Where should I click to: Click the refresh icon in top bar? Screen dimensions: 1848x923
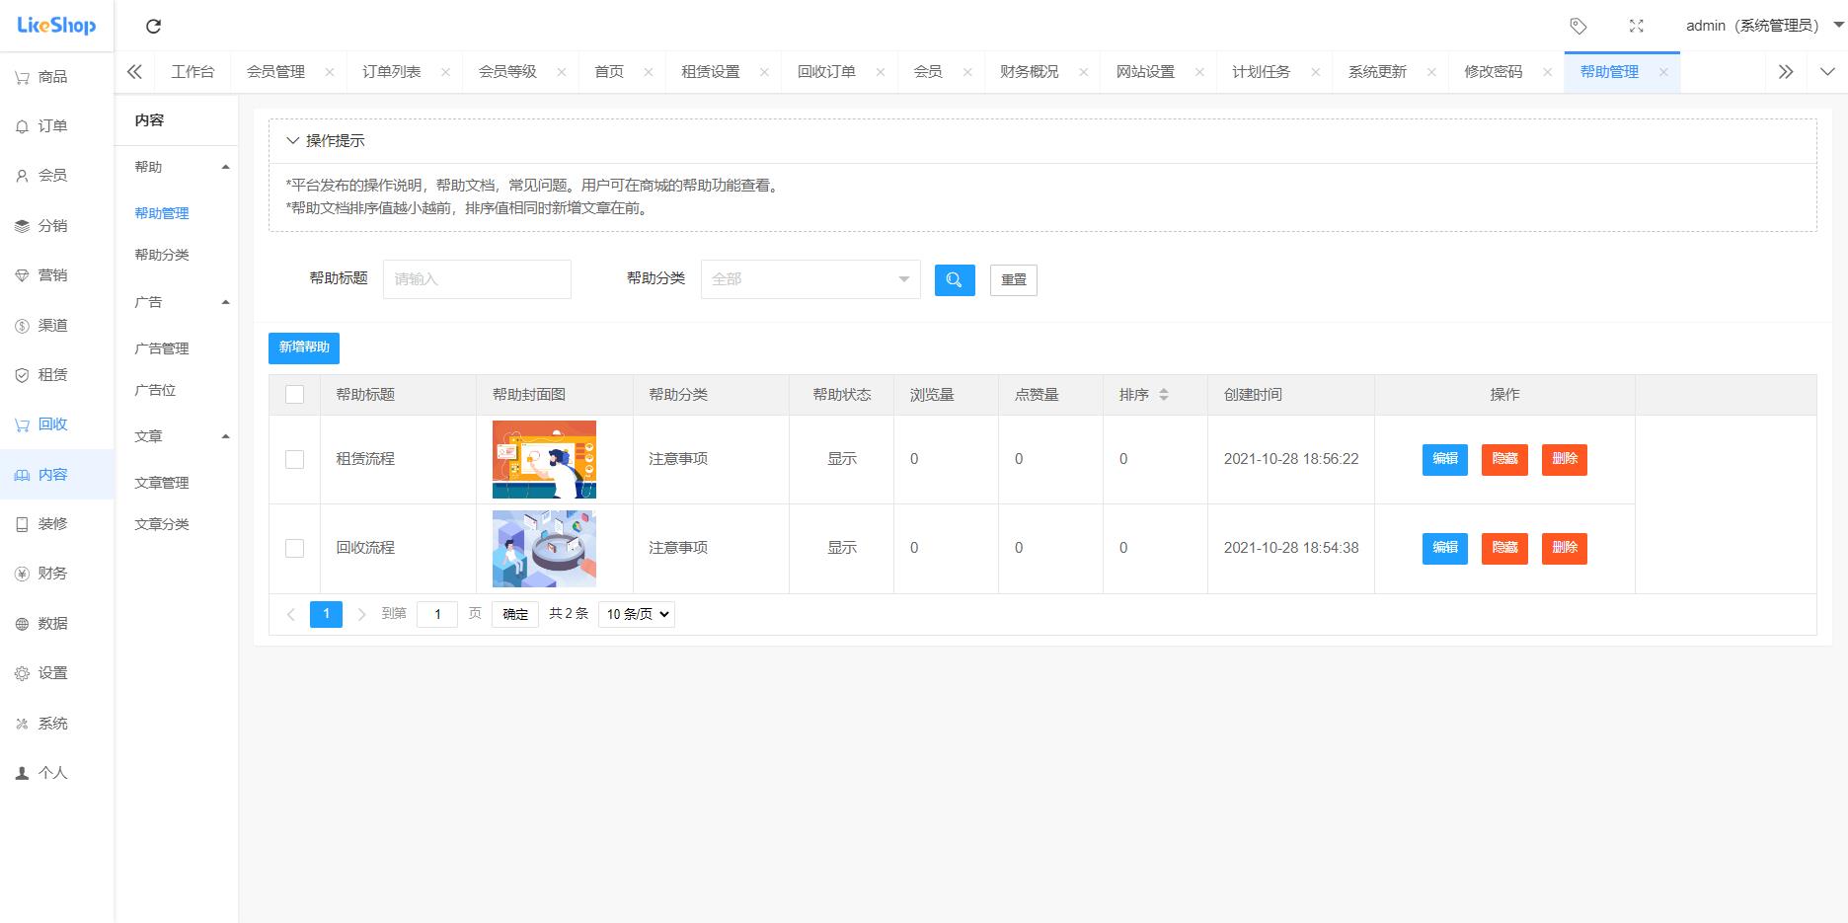153,27
